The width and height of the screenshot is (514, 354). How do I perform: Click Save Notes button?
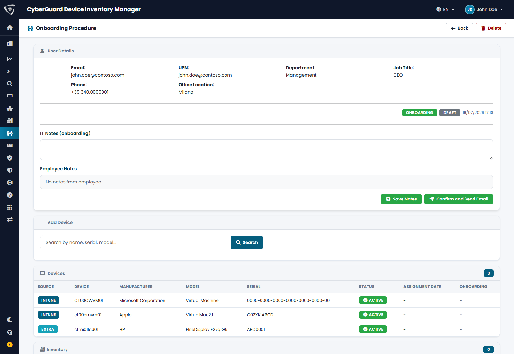(401, 199)
